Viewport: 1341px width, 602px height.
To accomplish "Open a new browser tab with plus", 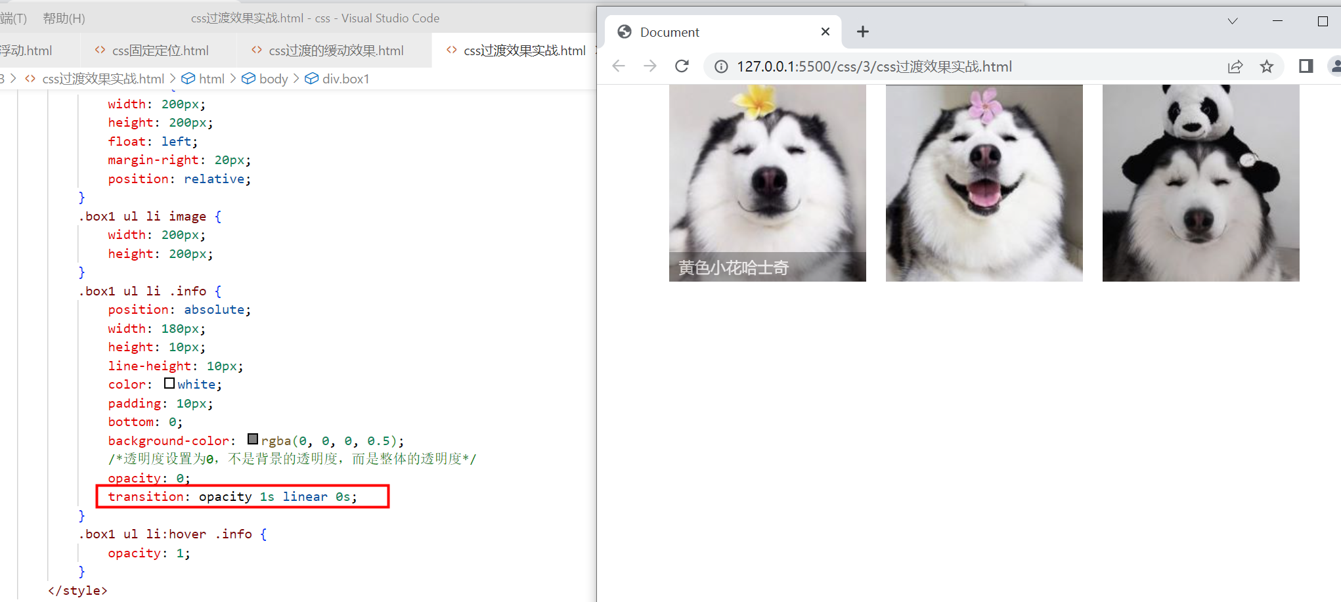I will click(x=863, y=32).
